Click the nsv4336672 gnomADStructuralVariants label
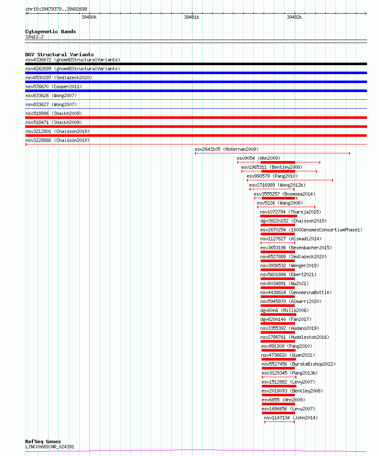The height and width of the screenshot is (456, 379). coord(73,60)
